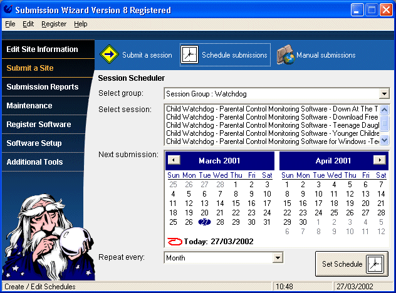Select April 20 in the calendar
The image size is (396, 293).
[365, 203]
